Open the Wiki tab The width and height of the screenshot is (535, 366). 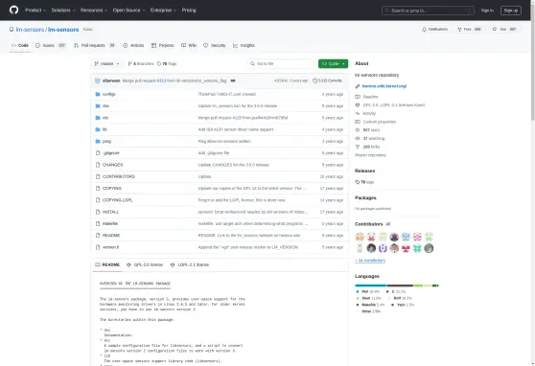click(189, 45)
